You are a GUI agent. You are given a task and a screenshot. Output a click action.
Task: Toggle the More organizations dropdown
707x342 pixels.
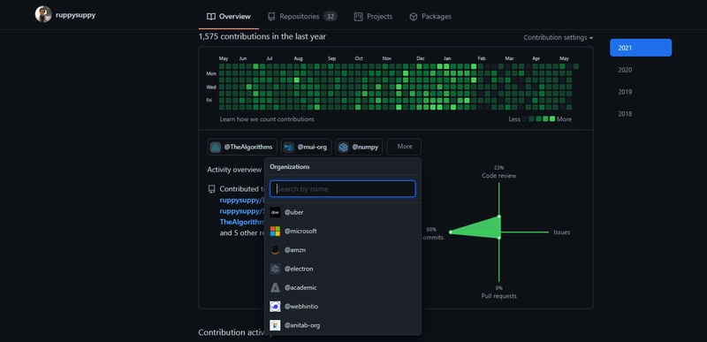tap(405, 147)
